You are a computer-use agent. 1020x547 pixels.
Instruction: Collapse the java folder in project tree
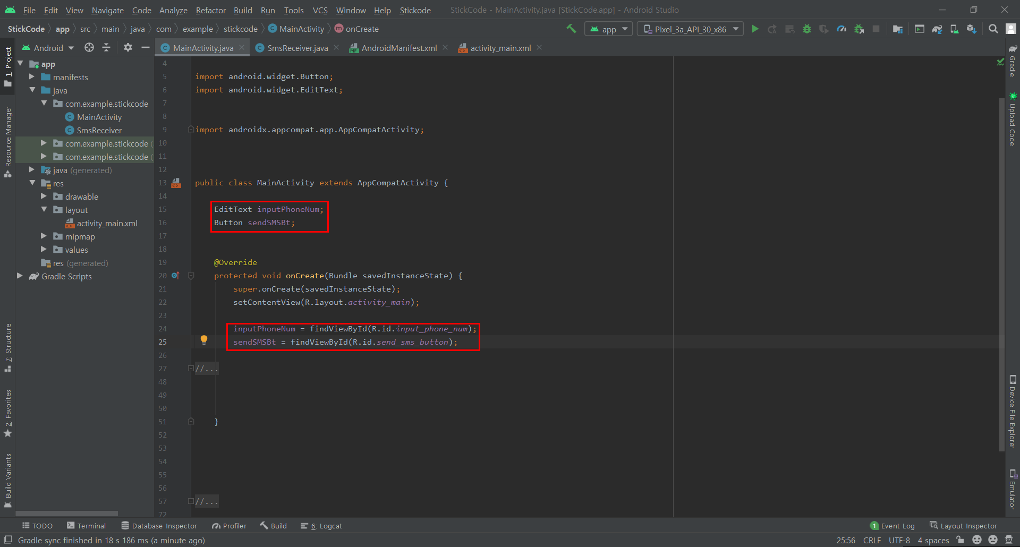(x=32, y=90)
